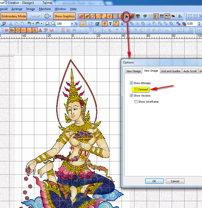Screen dimensions: 202x208
Task: Click the Zoom magnifier icon
Action: [x=53, y=24]
